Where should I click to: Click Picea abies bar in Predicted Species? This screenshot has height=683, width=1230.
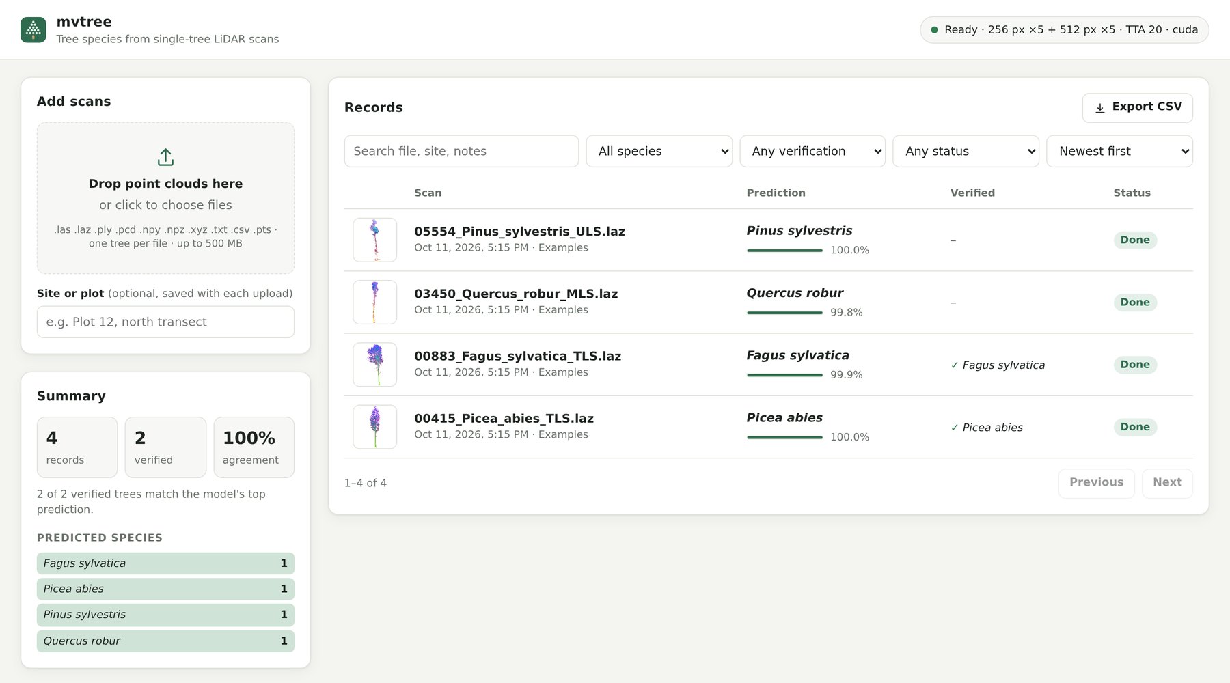(x=165, y=589)
